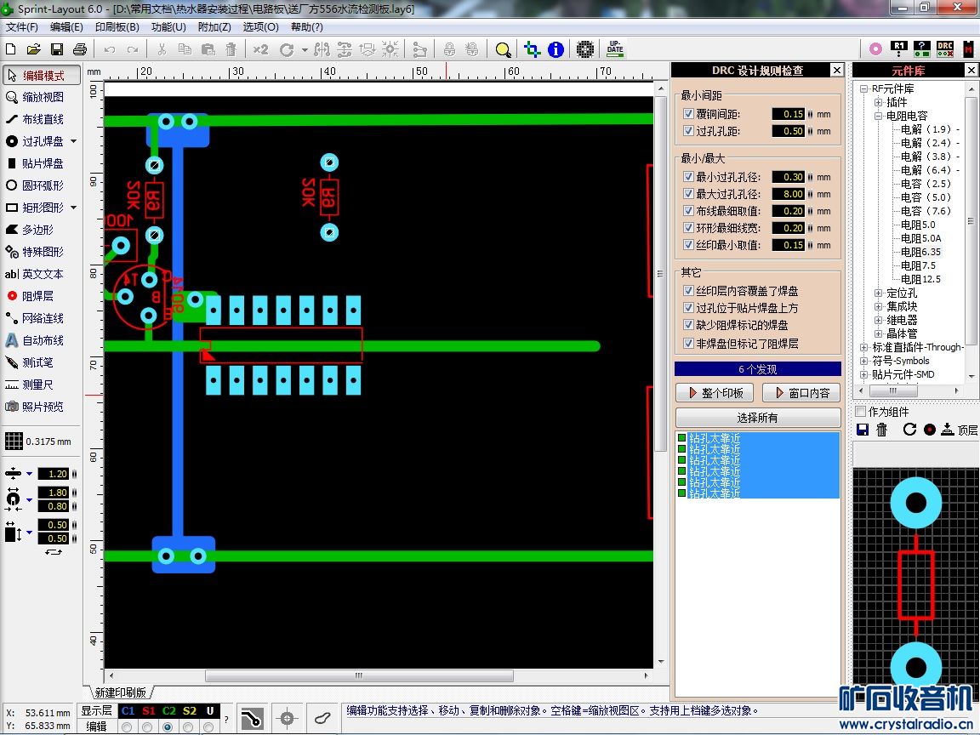Open the 矩形图形 tool dropdown arrow
Screen dimensions: 980x735
pyautogui.click(x=73, y=208)
